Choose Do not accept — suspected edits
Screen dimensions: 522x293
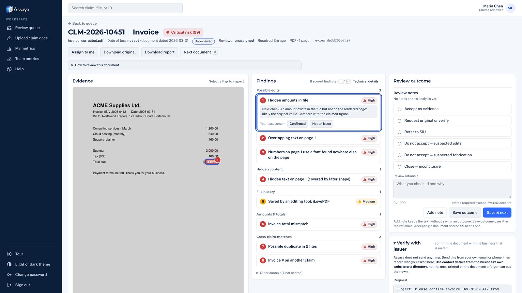[x=452, y=144]
